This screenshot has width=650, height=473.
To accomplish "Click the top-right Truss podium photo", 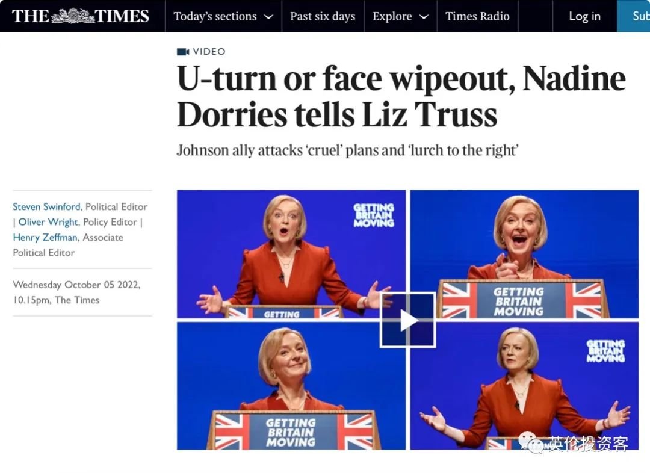I will (524, 254).
